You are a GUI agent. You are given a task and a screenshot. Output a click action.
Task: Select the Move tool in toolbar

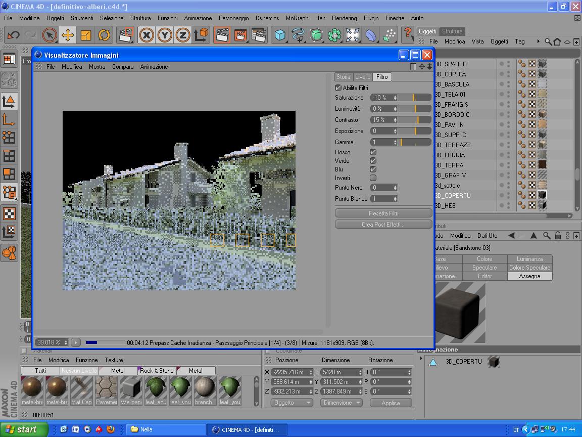67,35
